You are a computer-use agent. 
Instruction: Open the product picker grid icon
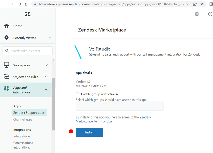pyautogui.click(x=197, y=14)
